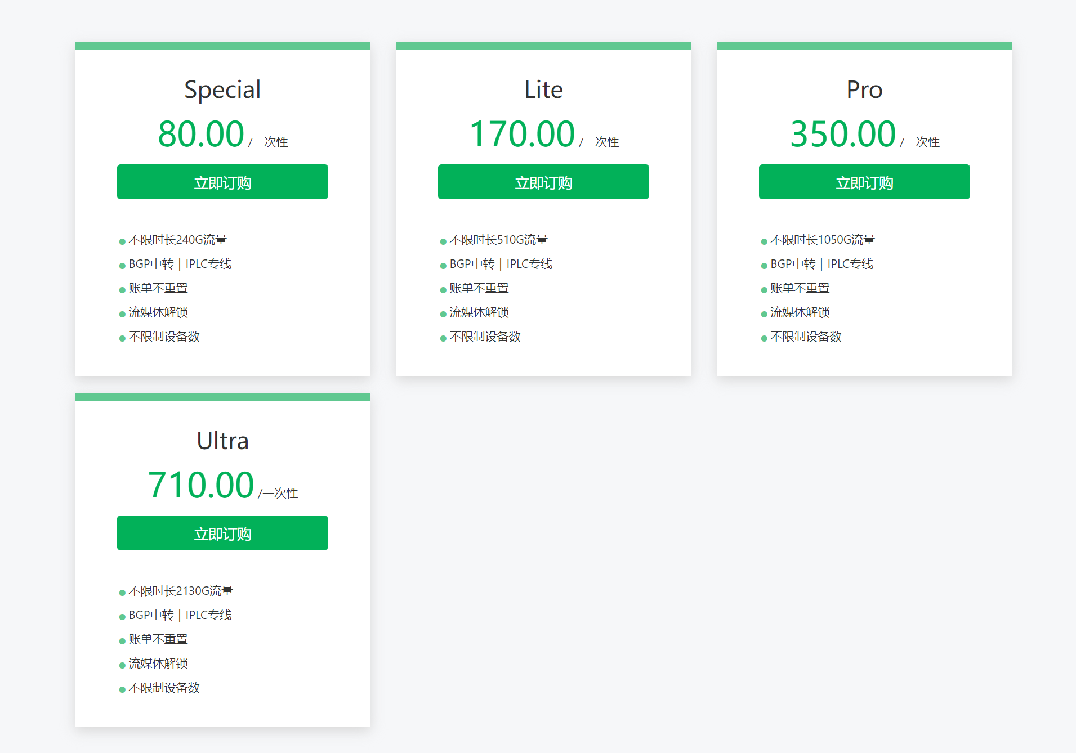The height and width of the screenshot is (753, 1076).
Task: Click 不限时长510G流量 feature text
Action: click(x=498, y=240)
